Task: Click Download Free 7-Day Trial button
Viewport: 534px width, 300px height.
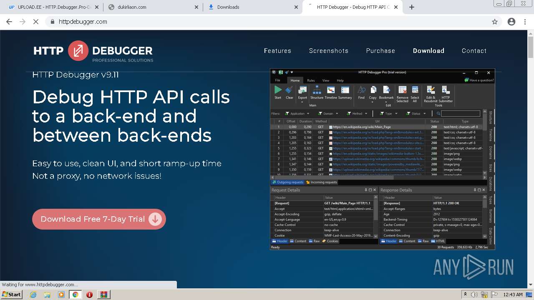Action: click(99, 219)
